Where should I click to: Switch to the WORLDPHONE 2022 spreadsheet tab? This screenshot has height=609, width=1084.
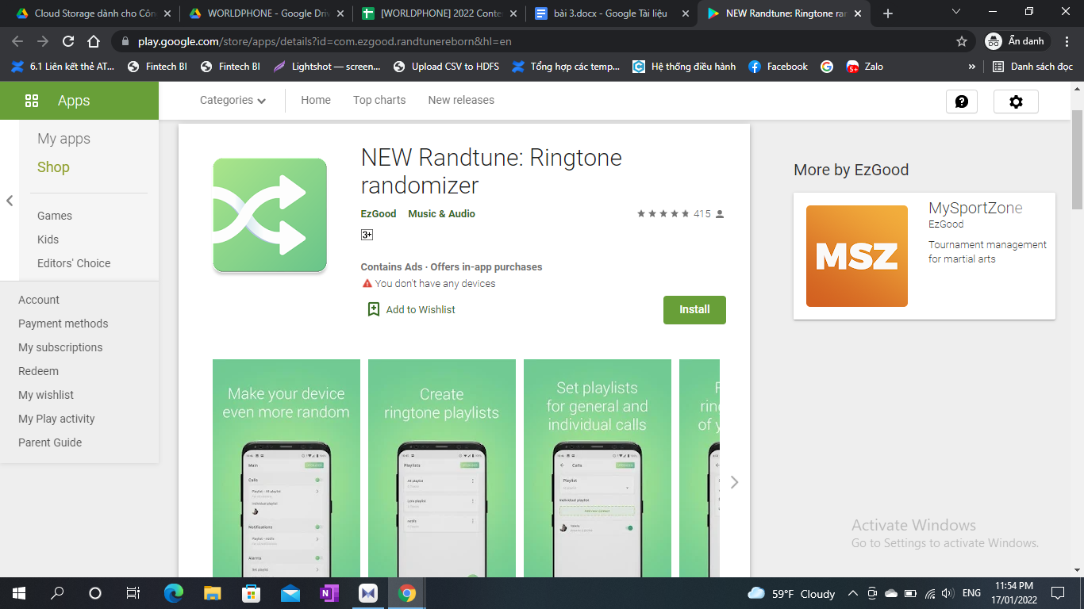point(439,13)
